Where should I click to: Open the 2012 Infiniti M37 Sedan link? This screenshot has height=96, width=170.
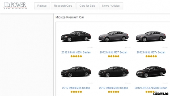(113, 52)
